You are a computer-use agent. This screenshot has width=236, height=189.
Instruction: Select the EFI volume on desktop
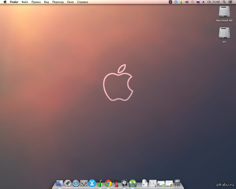[224, 35]
